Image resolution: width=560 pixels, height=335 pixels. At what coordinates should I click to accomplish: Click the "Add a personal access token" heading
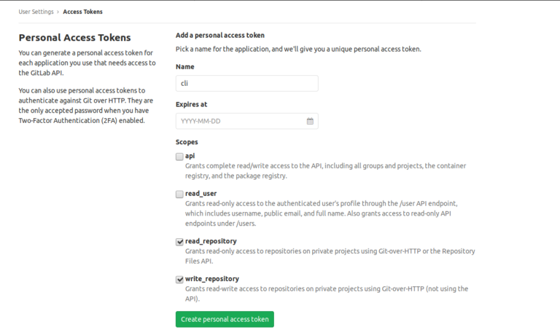219,35
